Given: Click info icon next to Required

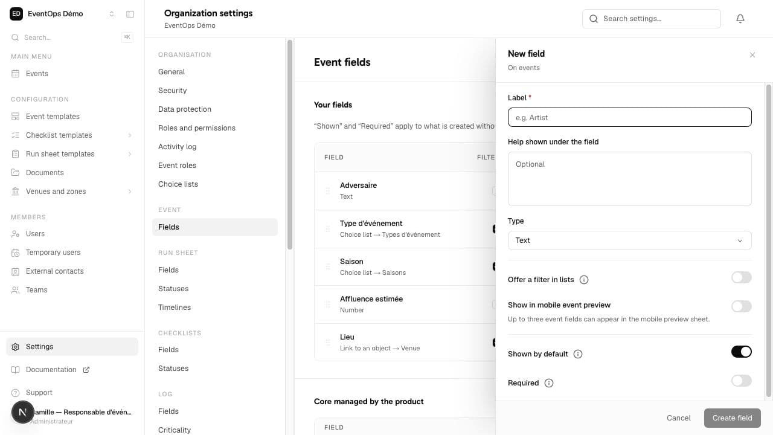Looking at the screenshot, I should (549, 383).
